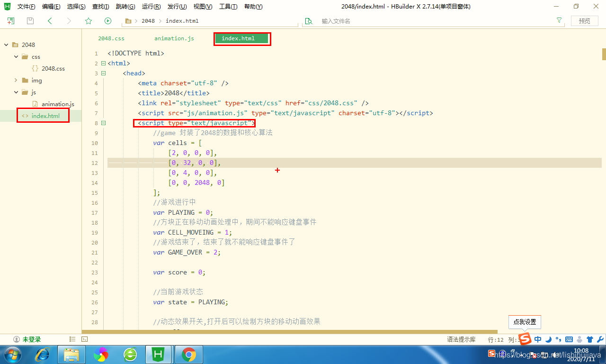Open the 发行(U) menu
Viewport: 606px width, 364px height.
177,7
